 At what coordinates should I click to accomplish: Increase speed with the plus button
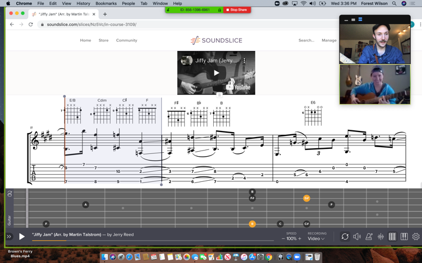[300, 239]
